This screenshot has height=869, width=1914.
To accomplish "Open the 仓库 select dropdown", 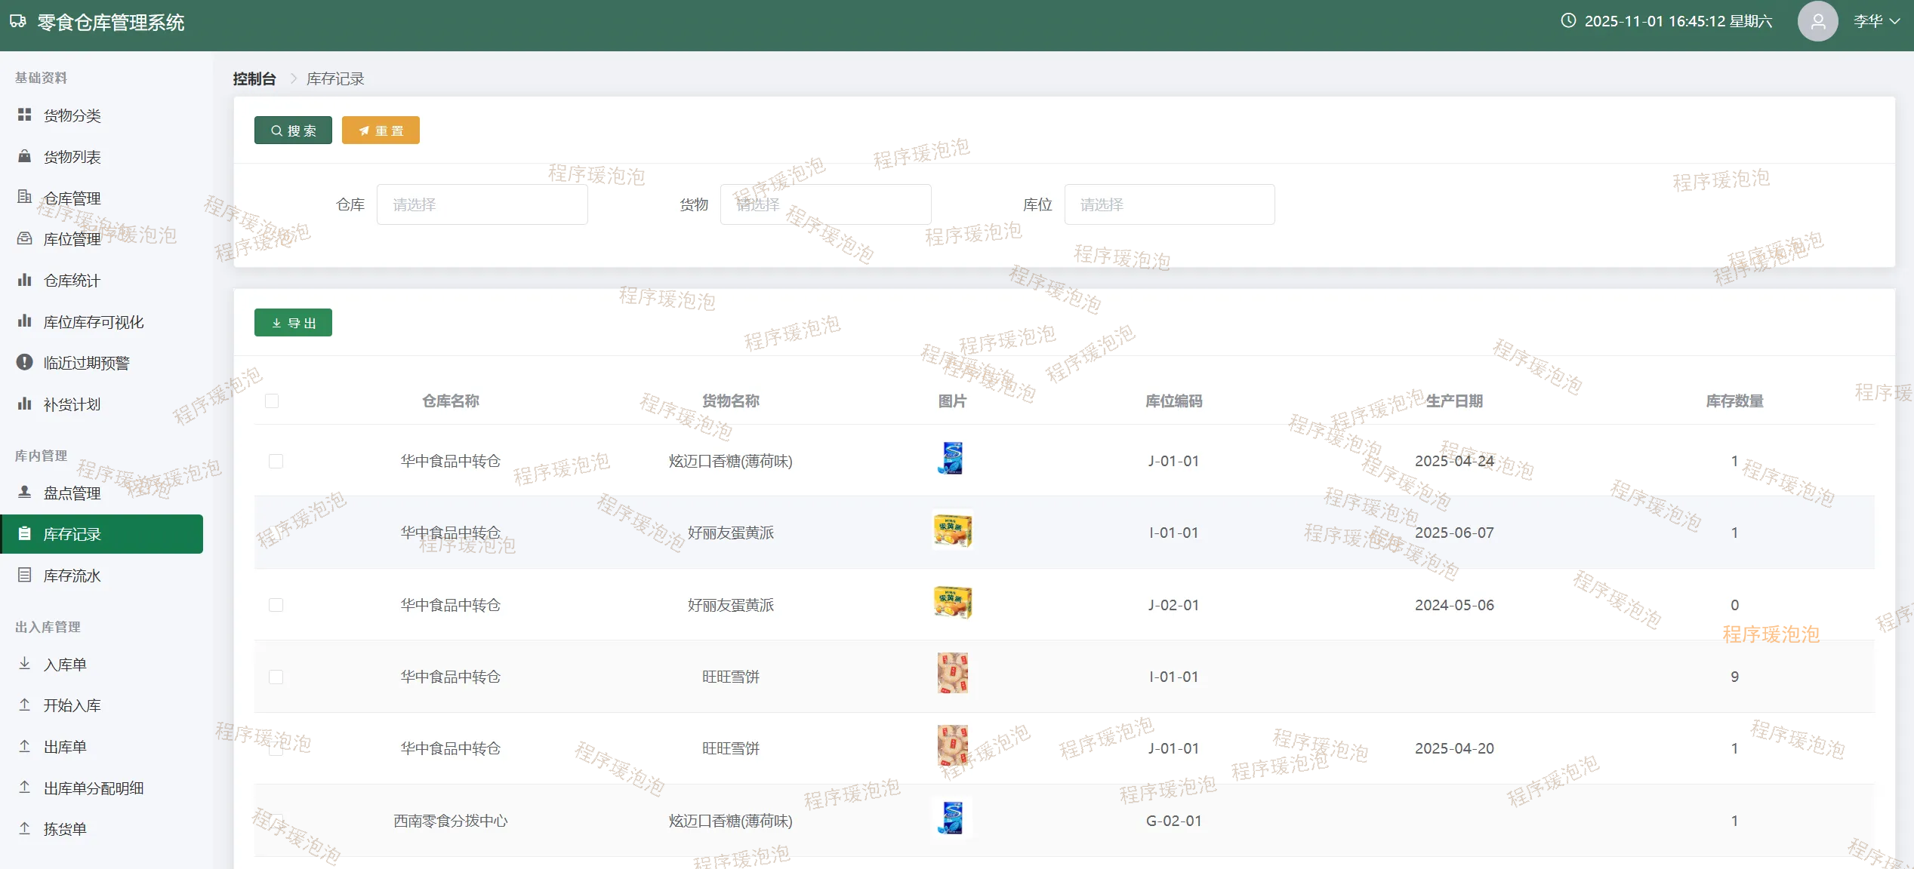I will pyautogui.click(x=482, y=204).
